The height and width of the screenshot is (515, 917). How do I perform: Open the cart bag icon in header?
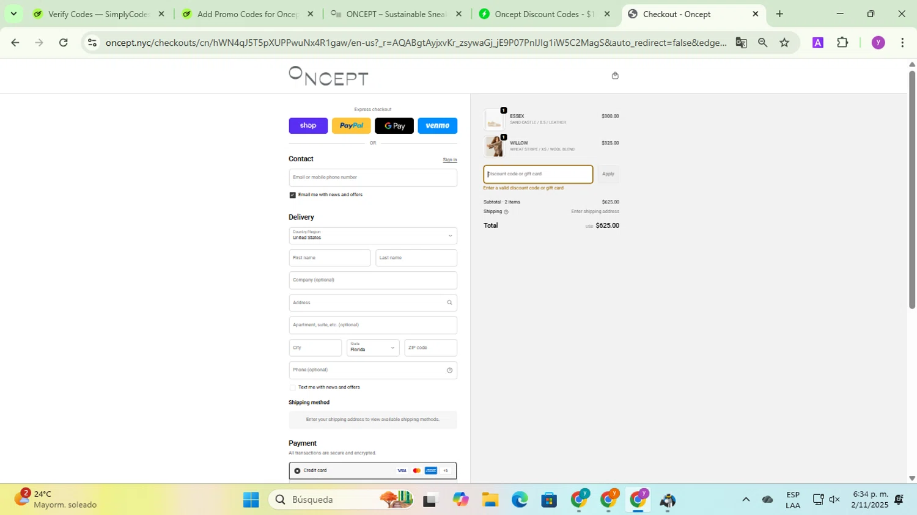tap(615, 76)
